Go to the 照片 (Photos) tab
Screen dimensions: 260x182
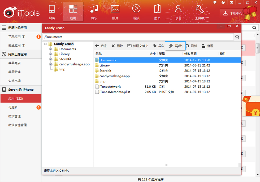coord(115,12)
